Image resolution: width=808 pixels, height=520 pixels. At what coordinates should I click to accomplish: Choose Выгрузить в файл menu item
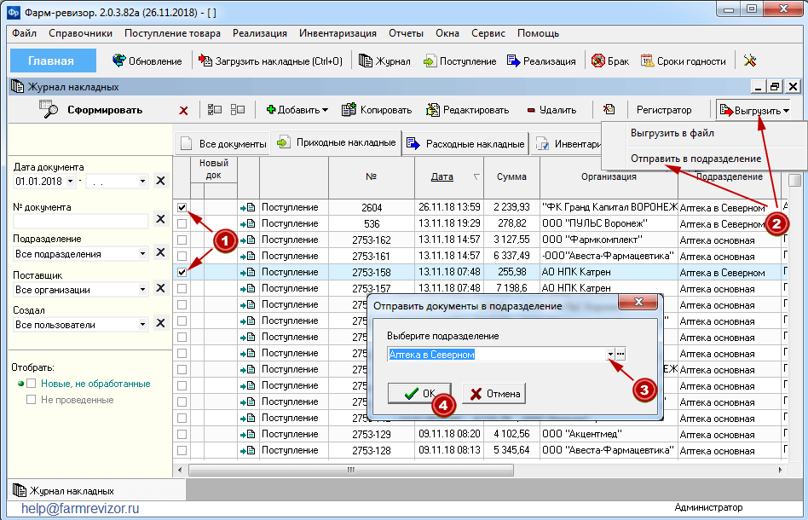point(672,133)
